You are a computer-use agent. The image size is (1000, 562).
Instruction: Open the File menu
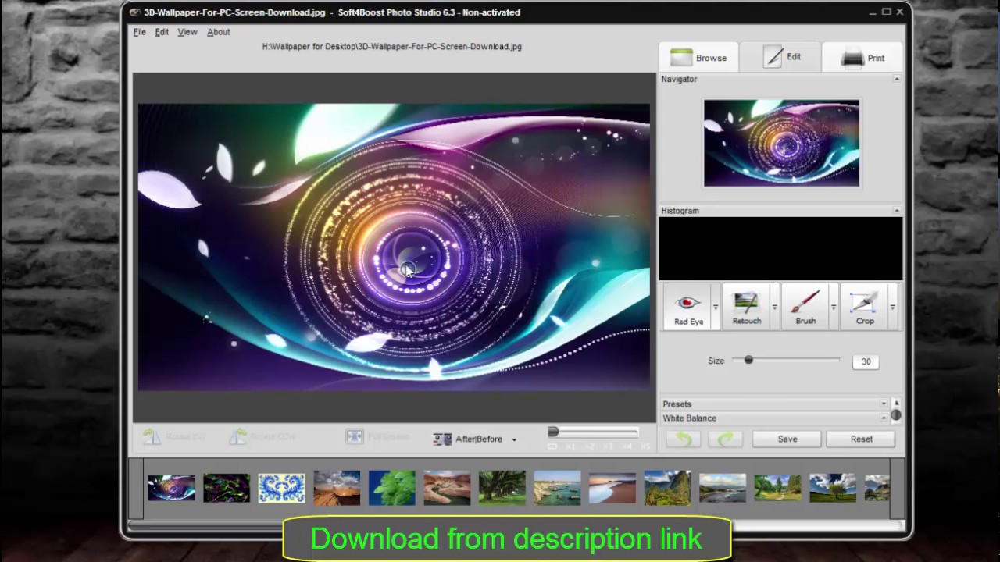[x=140, y=32]
